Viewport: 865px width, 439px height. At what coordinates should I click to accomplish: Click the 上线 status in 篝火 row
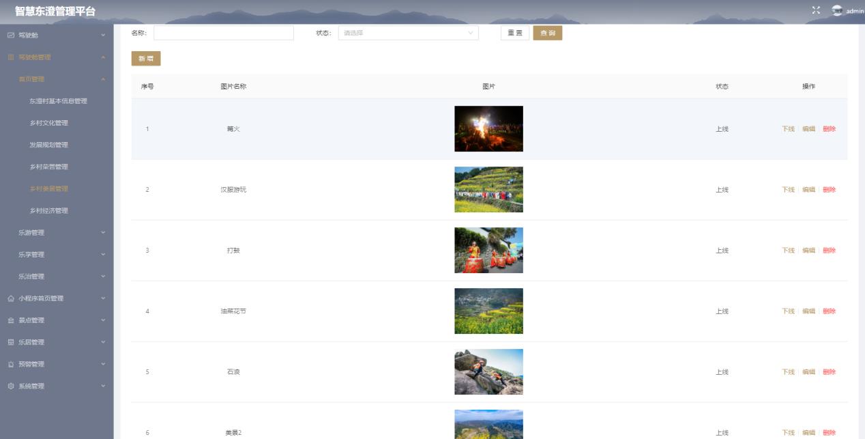(x=722, y=129)
